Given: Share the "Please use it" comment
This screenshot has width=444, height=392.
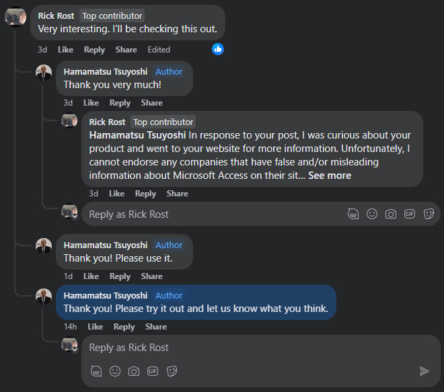Looking at the screenshot, I should pyautogui.click(x=151, y=276).
